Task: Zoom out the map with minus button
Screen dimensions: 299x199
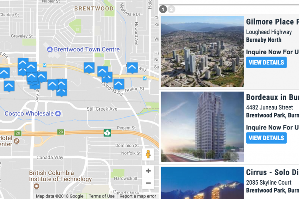Action: click(148, 183)
